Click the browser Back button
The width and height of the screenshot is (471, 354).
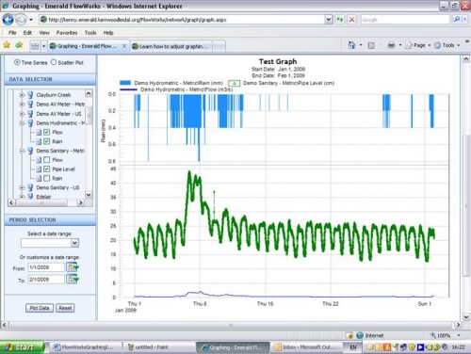point(8,20)
